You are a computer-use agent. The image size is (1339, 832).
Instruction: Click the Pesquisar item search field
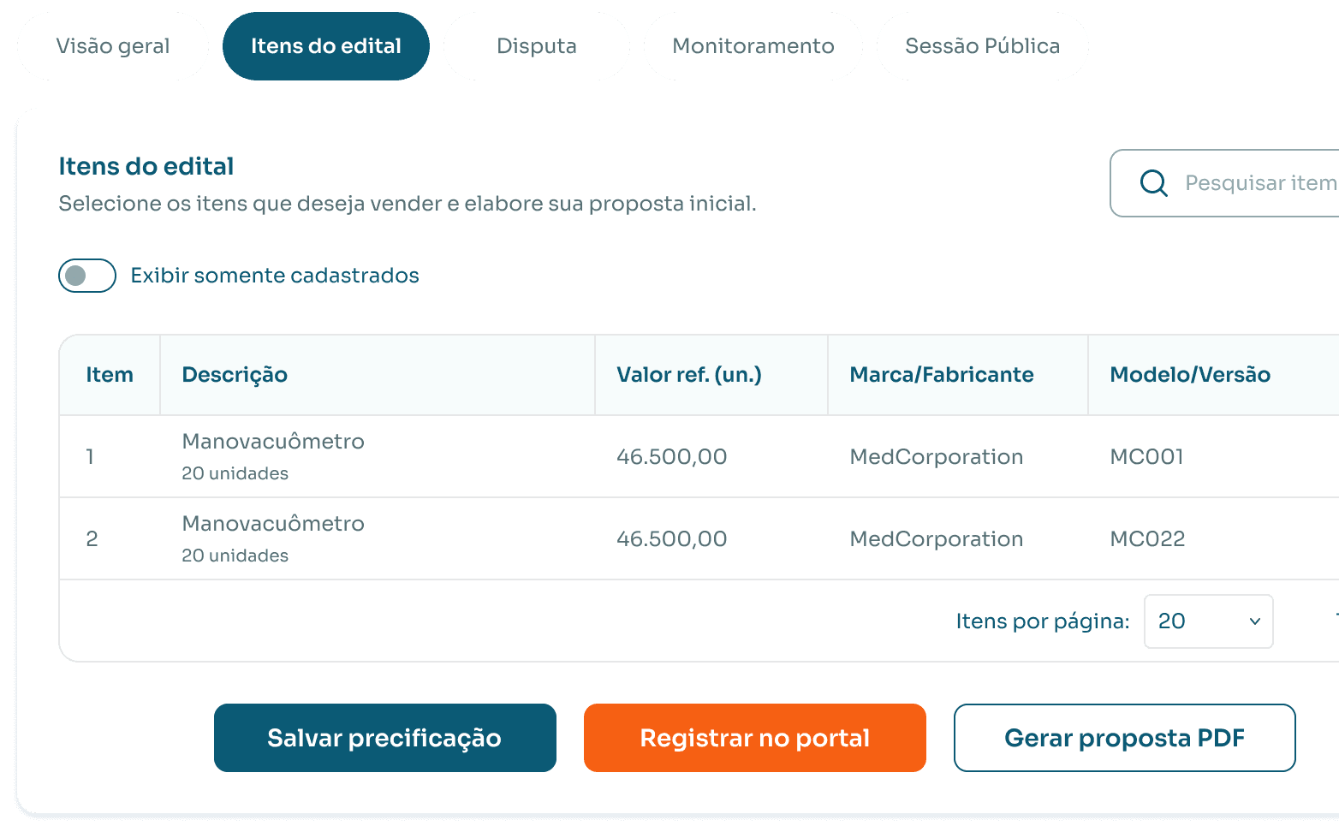pos(1259,183)
